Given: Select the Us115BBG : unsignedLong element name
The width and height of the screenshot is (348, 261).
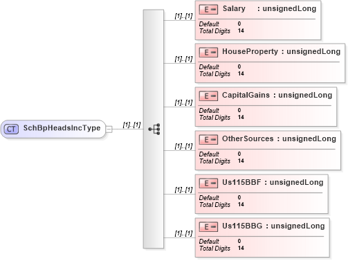Looking at the screenshot, I should (x=273, y=226).
